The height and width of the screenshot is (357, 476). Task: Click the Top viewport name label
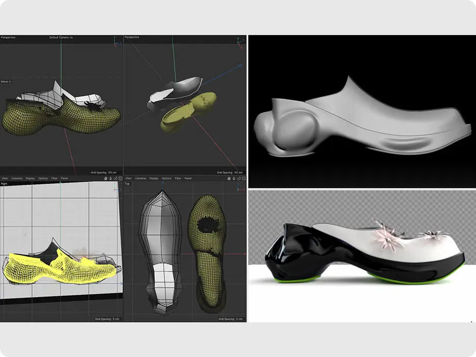pos(127,184)
